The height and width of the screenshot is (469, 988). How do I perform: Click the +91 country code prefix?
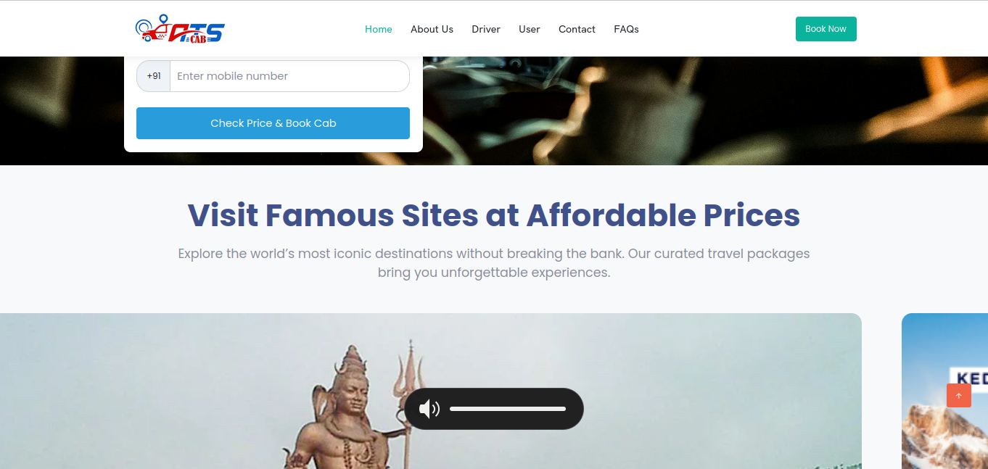154,76
